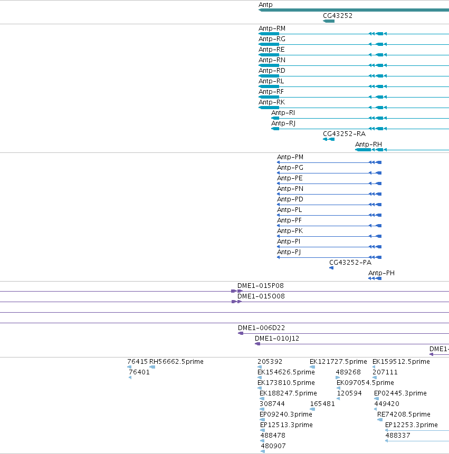
Task: Click transcript Antp-RJ
Action: pyautogui.click(x=283, y=123)
